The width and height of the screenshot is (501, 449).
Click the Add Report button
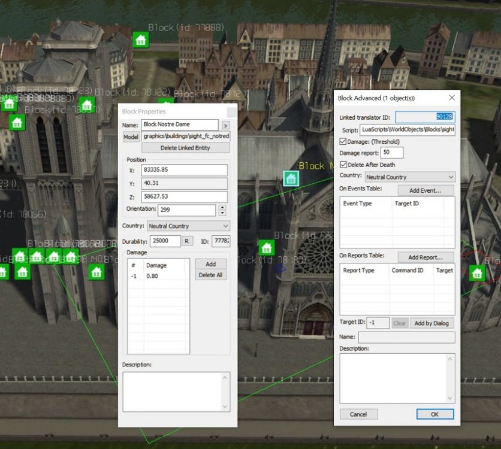425,257
